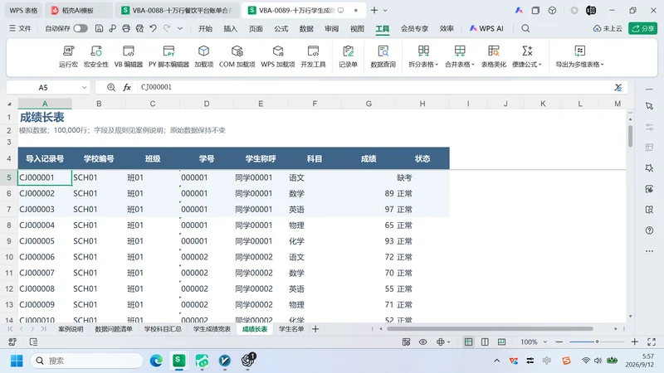The image size is (664, 373).
Task: Save the workbook with the save icon
Action: coord(99,28)
